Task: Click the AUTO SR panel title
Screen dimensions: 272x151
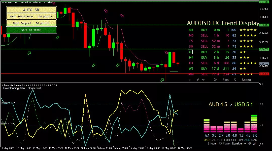Action: pyautogui.click(x=31, y=10)
